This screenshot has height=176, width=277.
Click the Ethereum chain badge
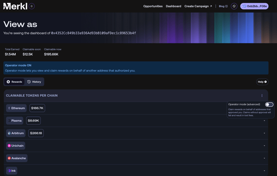pos(17,108)
